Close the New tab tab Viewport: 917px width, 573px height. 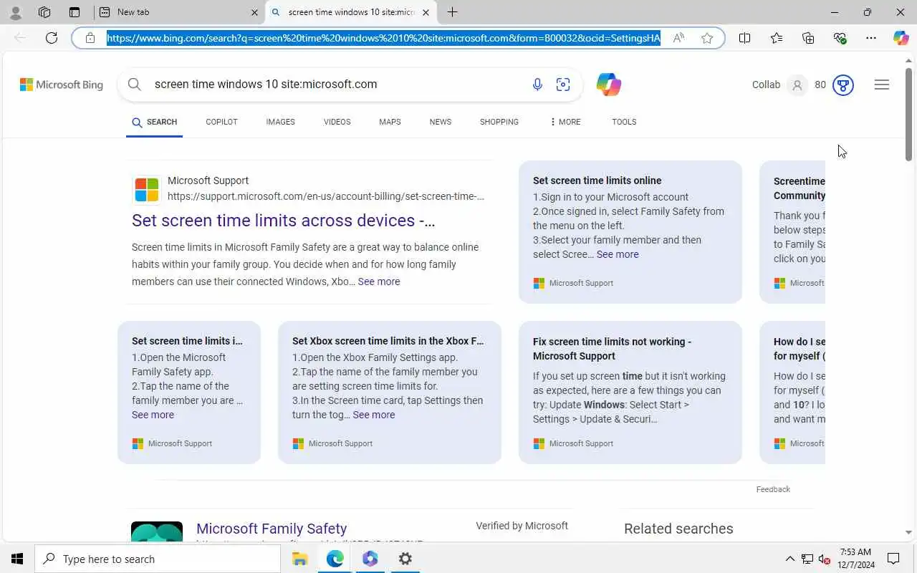pyautogui.click(x=255, y=12)
